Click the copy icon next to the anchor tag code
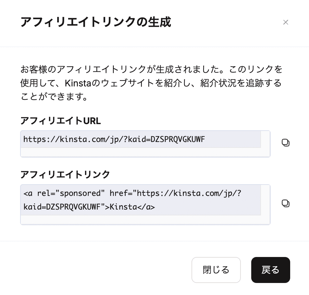 (x=286, y=203)
